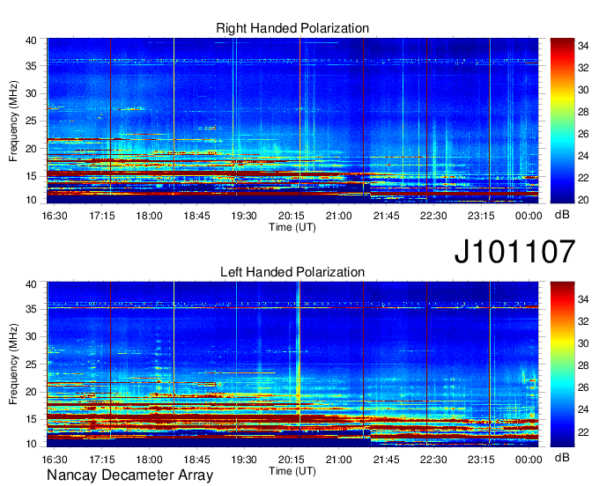Click the 34 value on the bottom color bar
The height and width of the screenshot is (486, 599).
(x=583, y=299)
